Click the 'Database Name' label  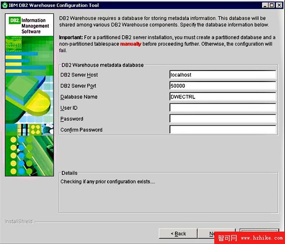tap(79, 97)
